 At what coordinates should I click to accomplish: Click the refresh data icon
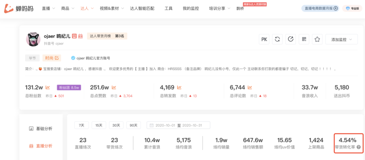277,39
